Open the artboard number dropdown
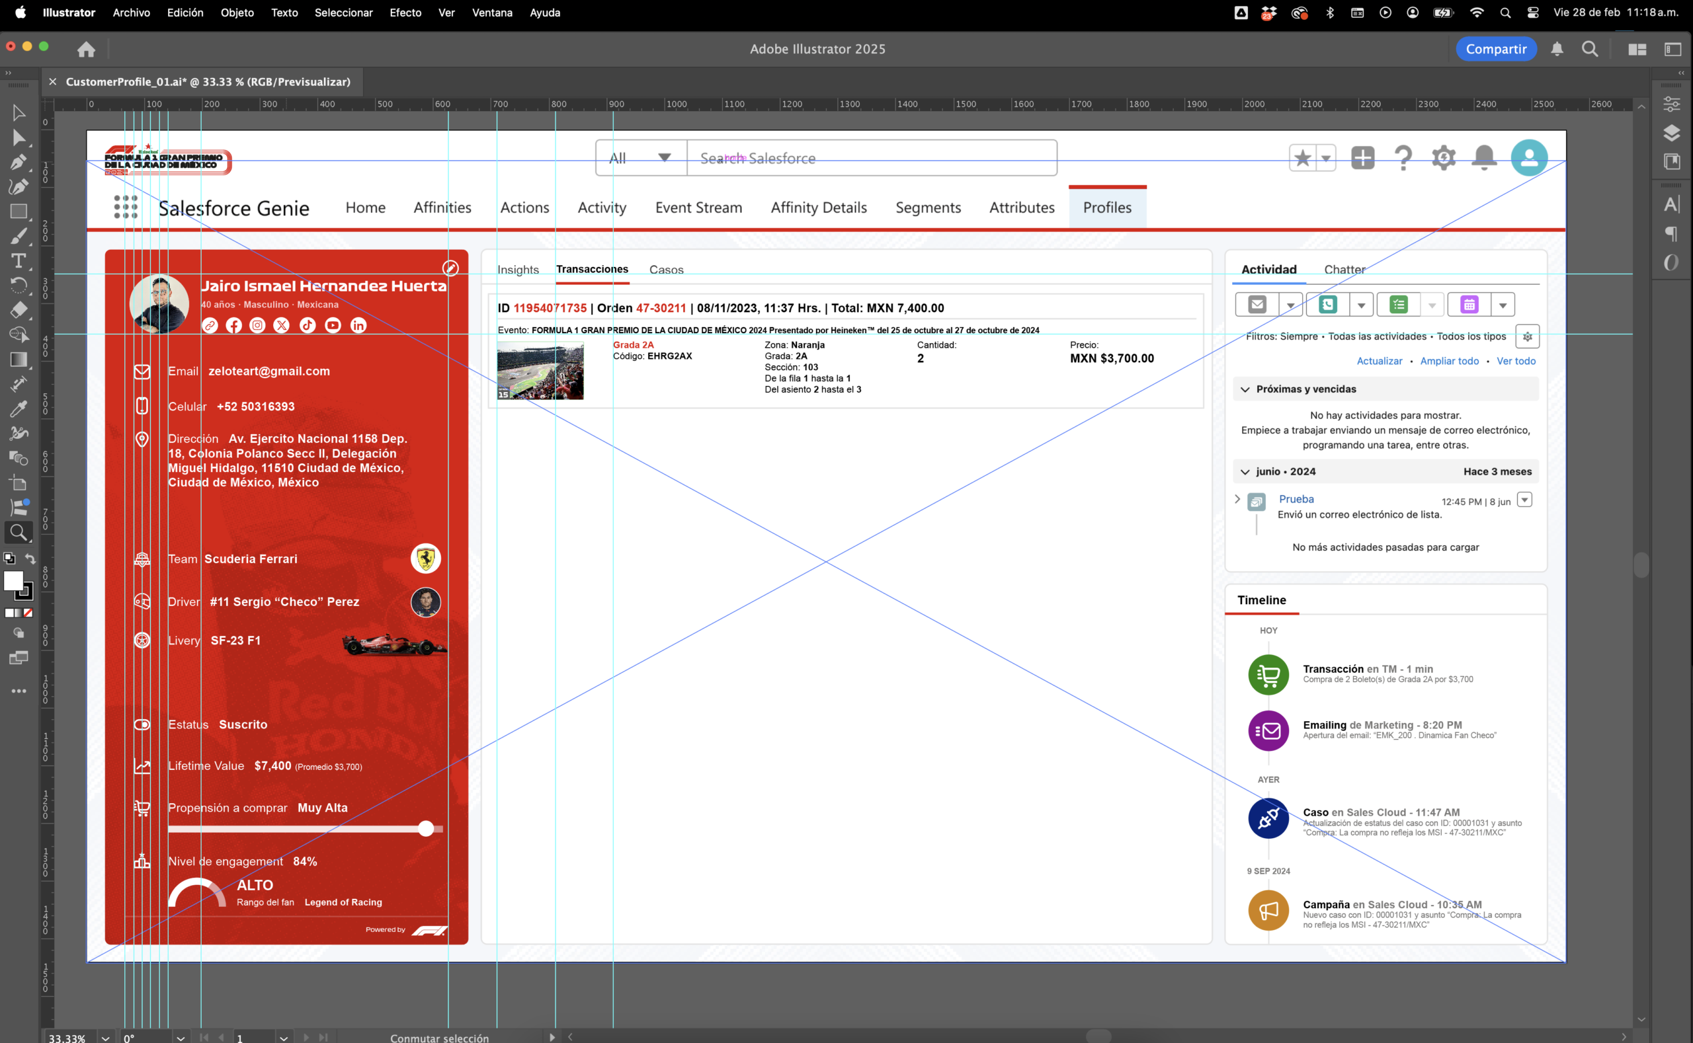This screenshot has width=1693, height=1043. 283,1037
